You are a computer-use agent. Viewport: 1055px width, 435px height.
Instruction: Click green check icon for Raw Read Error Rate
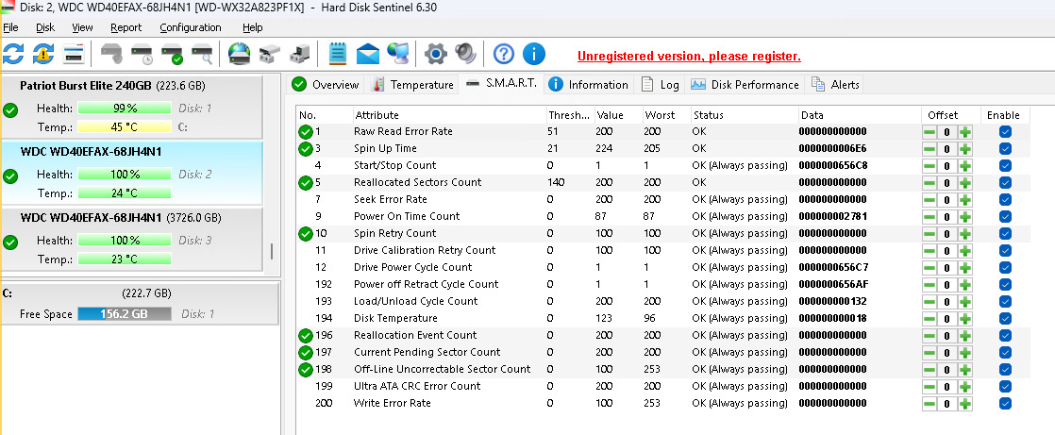pos(306,131)
